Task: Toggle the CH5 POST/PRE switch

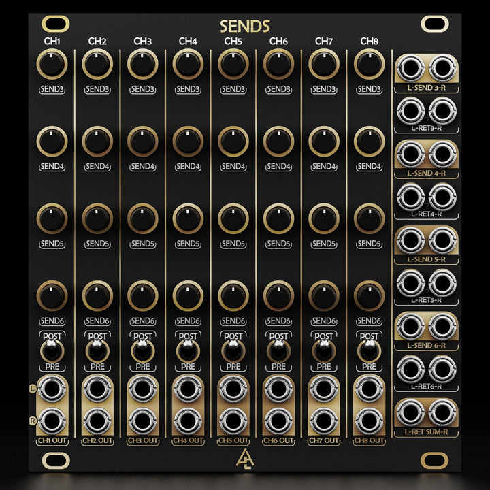Action: pyautogui.click(x=233, y=350)
